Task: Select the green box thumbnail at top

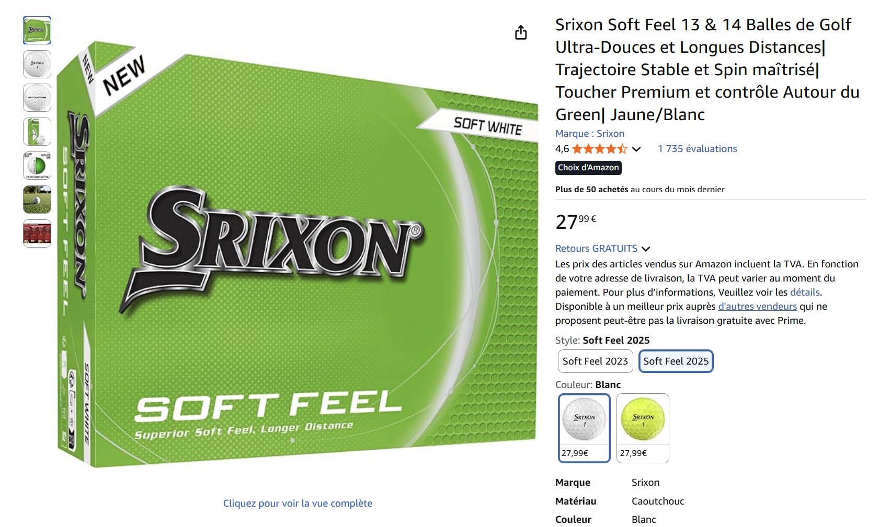Action: pyautogui.click(x=37, y=30)
